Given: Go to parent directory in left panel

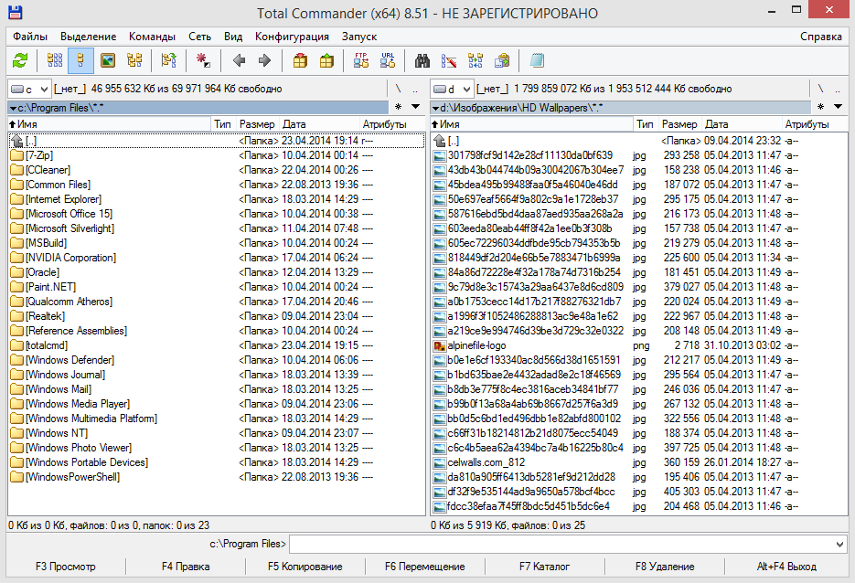Looking at the screenshot, I should [x=415, y=89].
